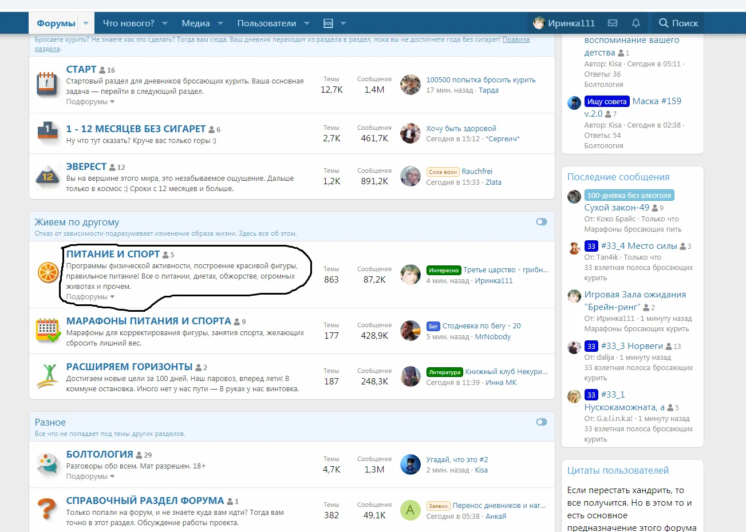
Task: Click the Поиск search button
Action: tap(678, 23)
